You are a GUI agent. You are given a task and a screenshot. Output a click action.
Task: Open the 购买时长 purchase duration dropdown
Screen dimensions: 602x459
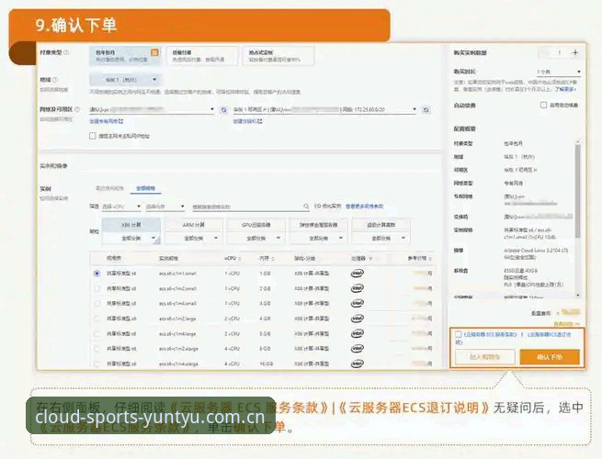[559, 72]
